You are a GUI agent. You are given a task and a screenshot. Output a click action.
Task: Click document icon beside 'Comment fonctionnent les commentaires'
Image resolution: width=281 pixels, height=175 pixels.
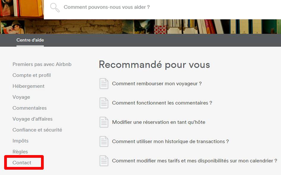point(104,103)
